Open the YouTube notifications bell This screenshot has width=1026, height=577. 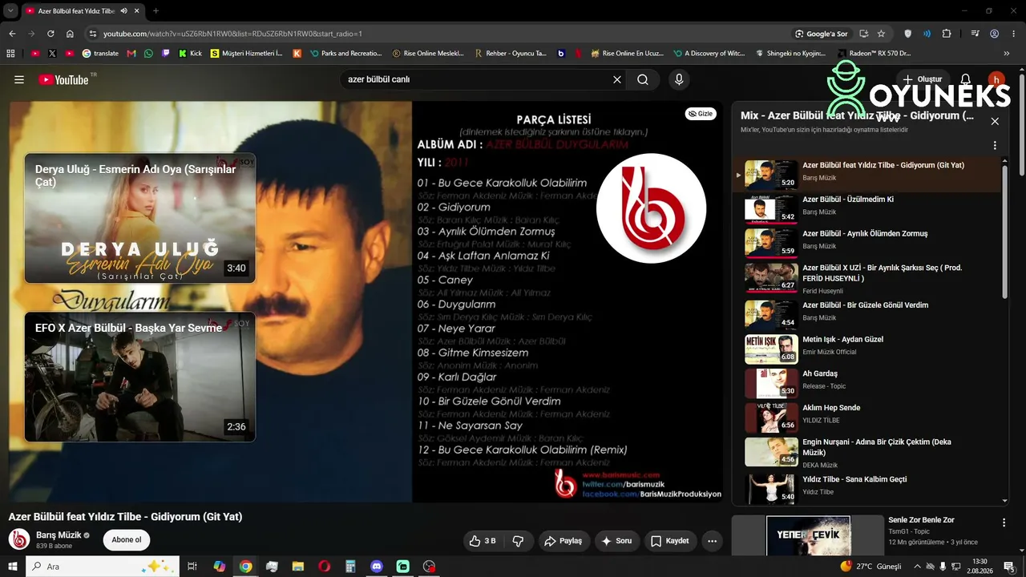(x=966, y=79)
